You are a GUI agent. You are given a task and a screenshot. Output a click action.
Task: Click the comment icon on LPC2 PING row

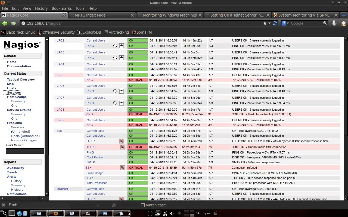click(115, 46)
